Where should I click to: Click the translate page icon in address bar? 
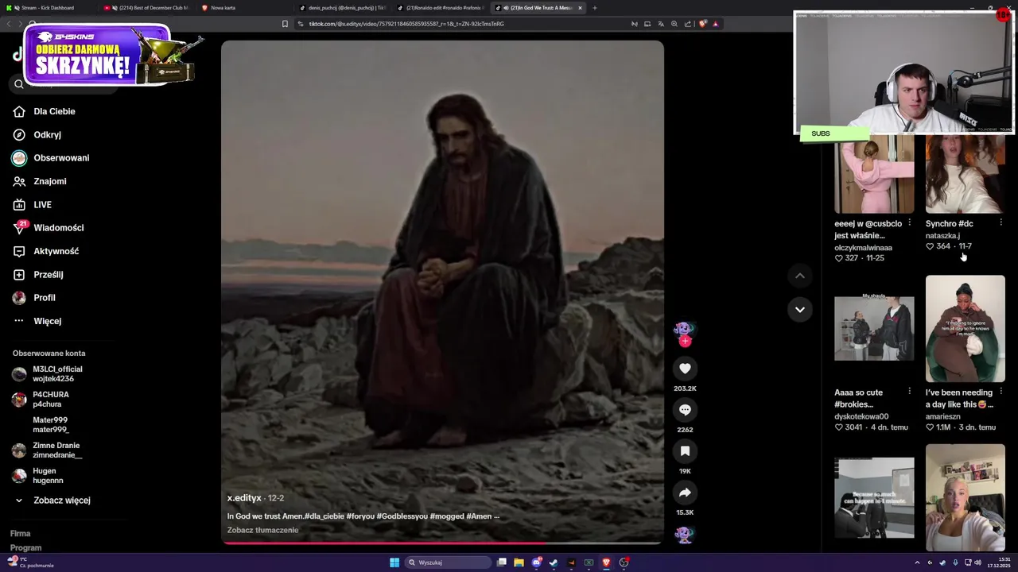[x=661, y=24]
